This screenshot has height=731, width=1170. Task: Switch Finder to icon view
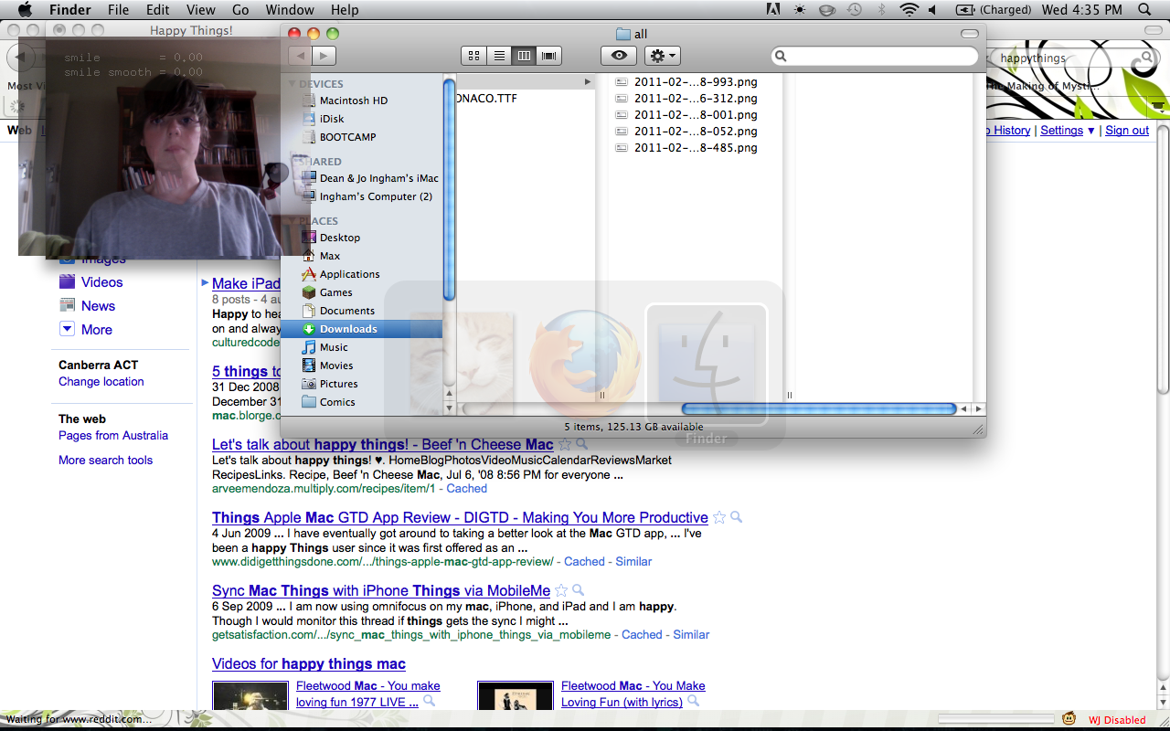coord(473,56)
